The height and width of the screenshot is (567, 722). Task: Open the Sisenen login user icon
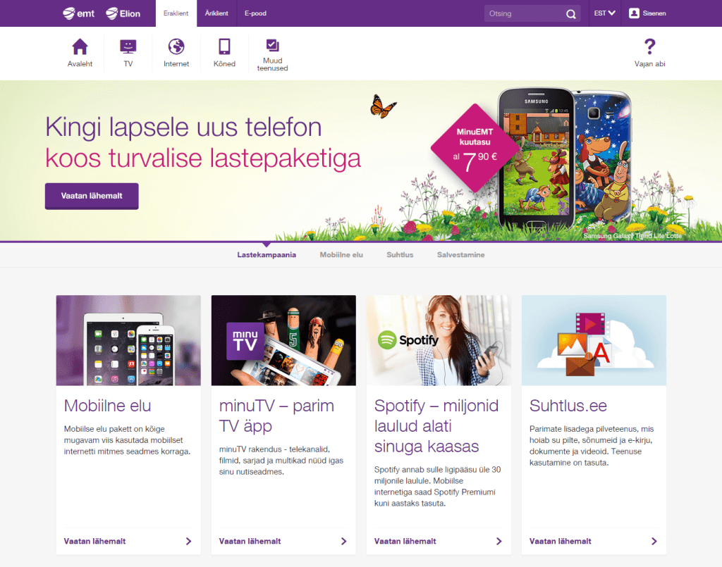(634, 13)
